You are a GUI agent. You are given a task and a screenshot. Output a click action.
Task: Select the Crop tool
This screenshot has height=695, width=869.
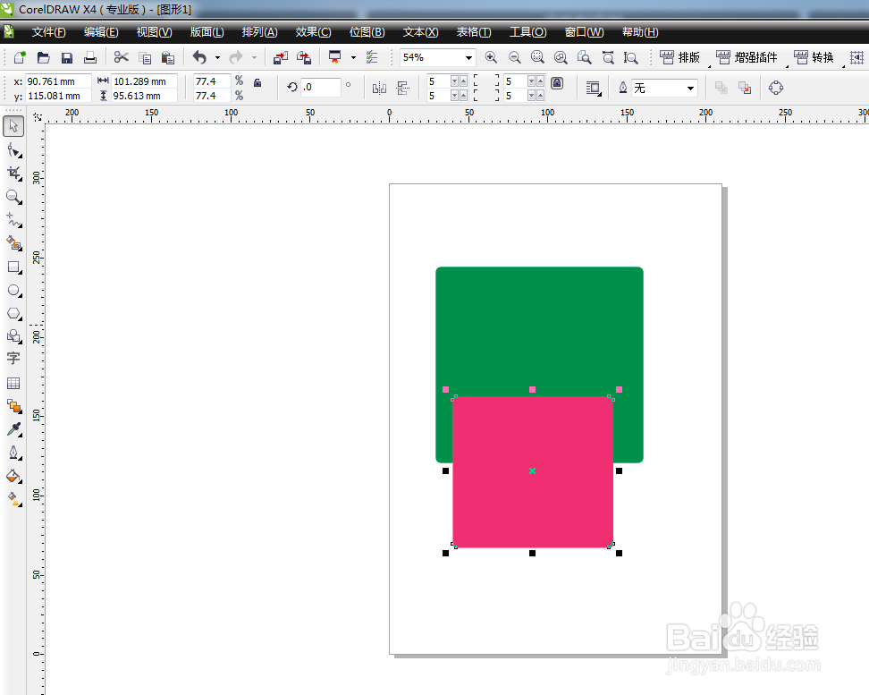(13, 174)
